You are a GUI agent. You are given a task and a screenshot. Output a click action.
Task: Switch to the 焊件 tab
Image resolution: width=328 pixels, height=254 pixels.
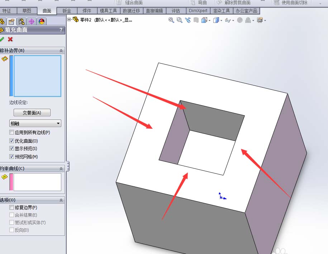tap(87, 11)
